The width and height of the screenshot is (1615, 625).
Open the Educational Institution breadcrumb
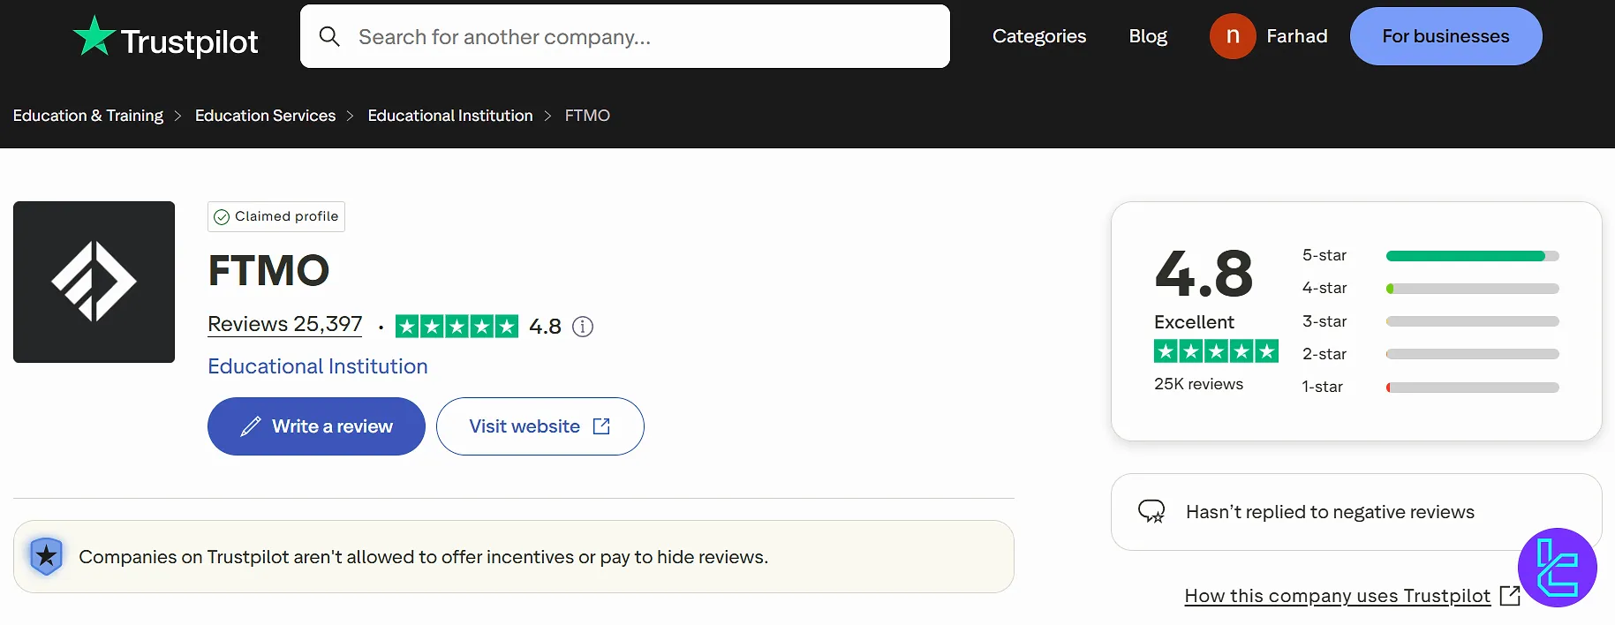click(449, 116)
